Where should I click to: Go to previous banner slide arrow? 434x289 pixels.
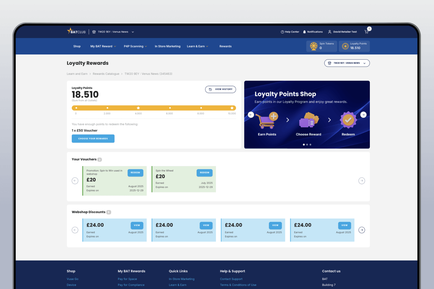click(251, 115)
